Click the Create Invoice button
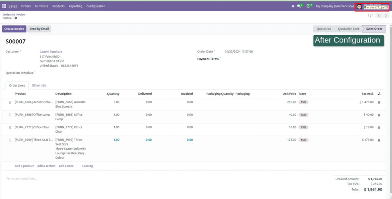This screenshot has width=392, height=199. pyautogui.click(x=14, y=29)
